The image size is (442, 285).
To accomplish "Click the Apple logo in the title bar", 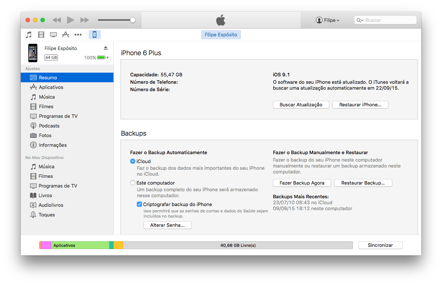I will click(221, 20).
